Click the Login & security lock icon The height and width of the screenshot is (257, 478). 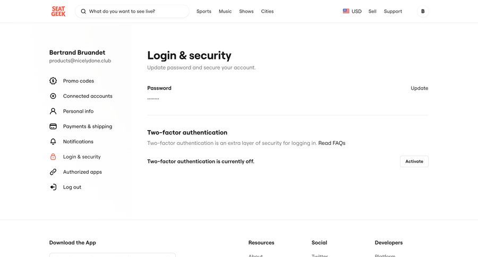pyautogui.click(x=53, y=157)
